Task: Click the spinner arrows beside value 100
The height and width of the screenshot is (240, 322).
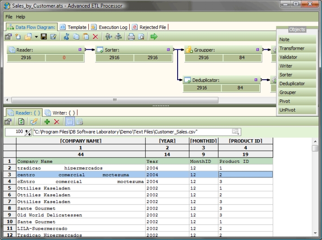Action: (x=29, y=132)
